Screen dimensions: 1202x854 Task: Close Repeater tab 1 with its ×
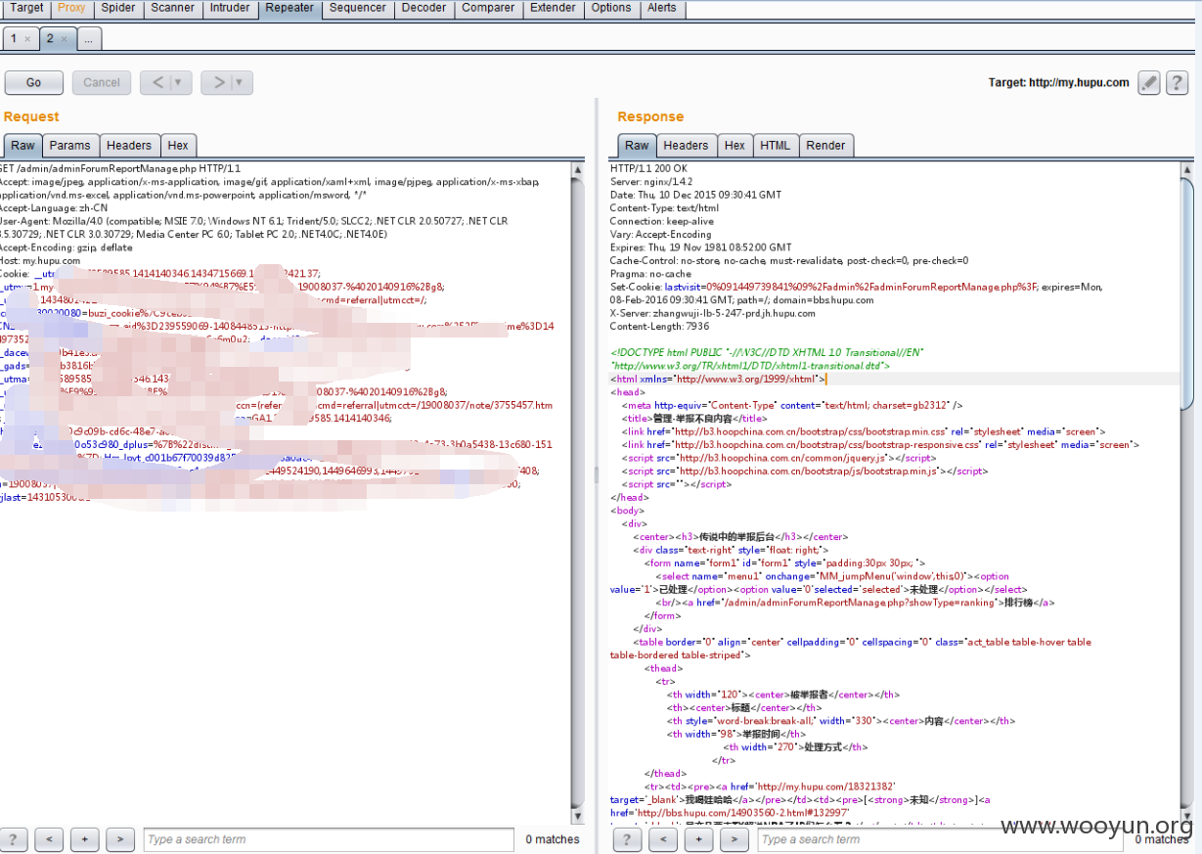27,39
